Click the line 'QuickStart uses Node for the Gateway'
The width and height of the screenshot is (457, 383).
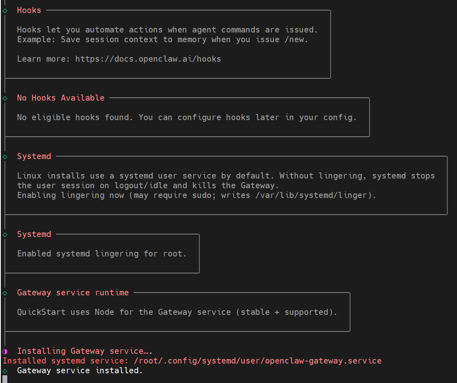pyautogui.click(x=177, y=312)
